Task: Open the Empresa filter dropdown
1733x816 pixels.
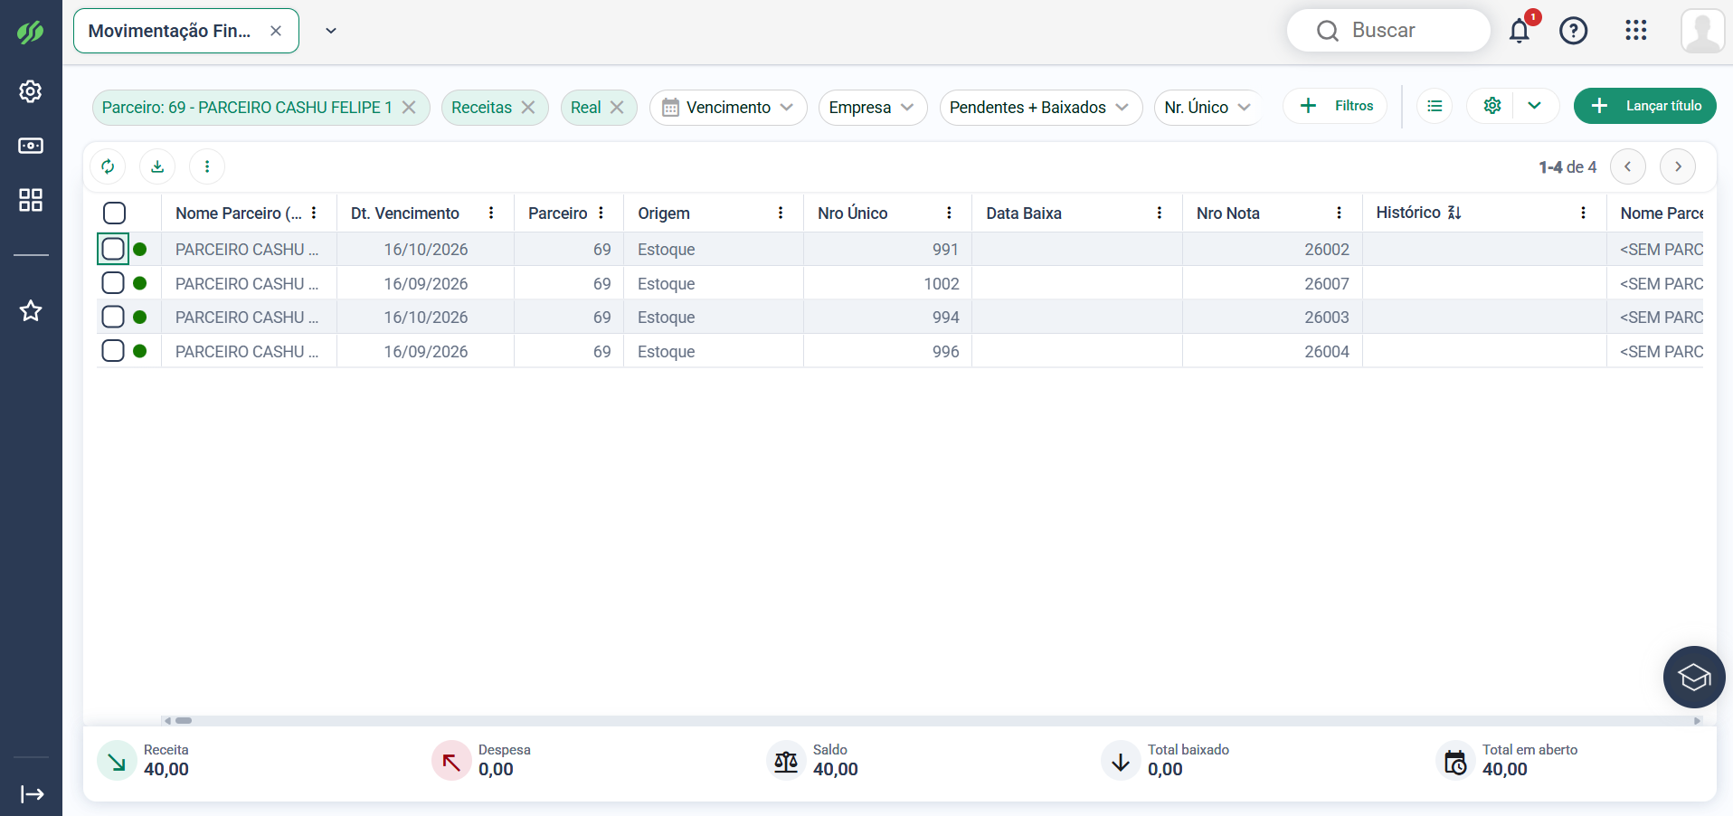Action: pyautogui.click(x=873, y=108)
